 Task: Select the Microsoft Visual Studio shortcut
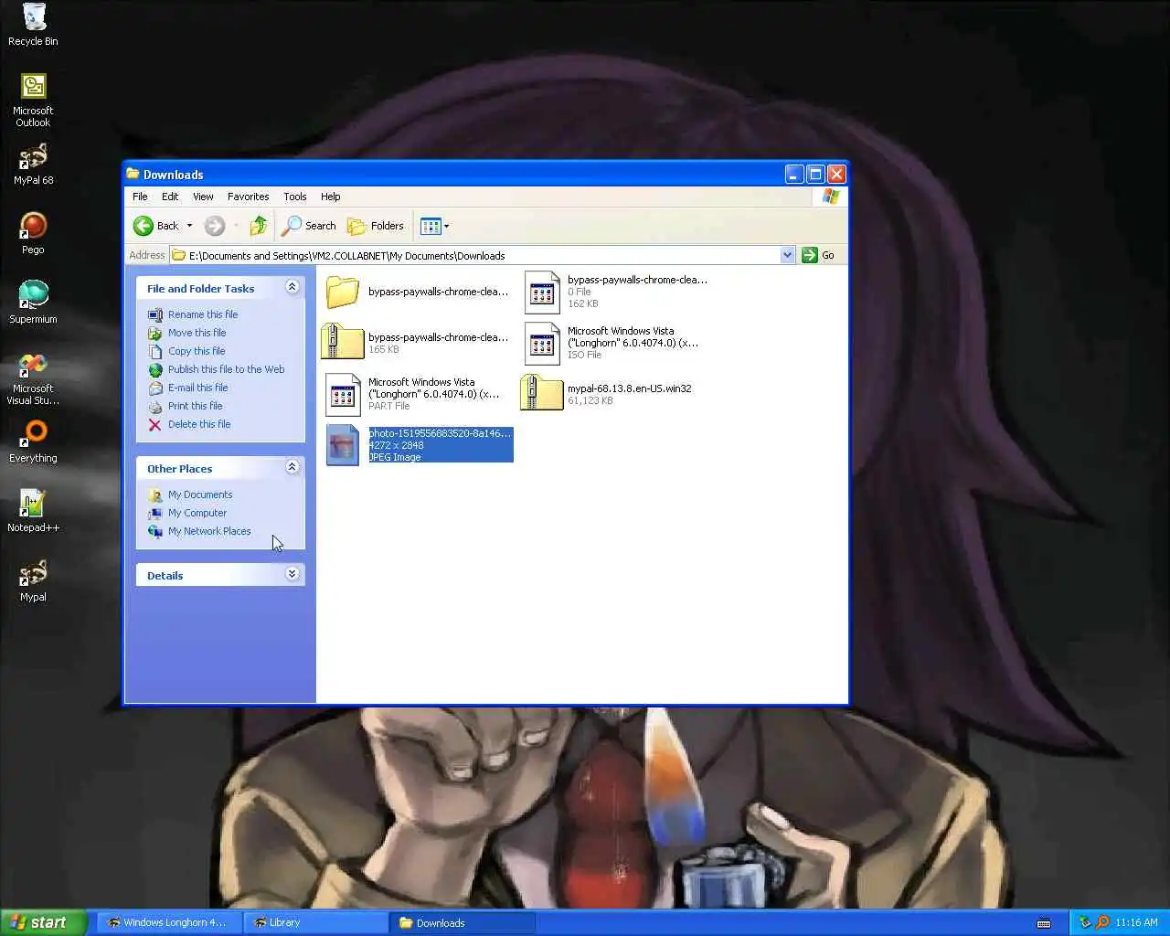click(33, 378)
